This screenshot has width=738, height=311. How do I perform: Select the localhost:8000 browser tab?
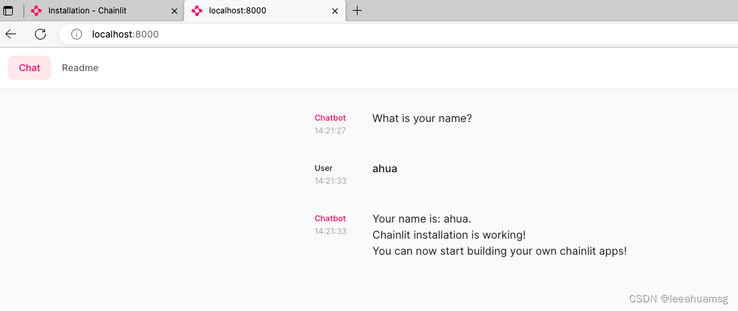265,10
